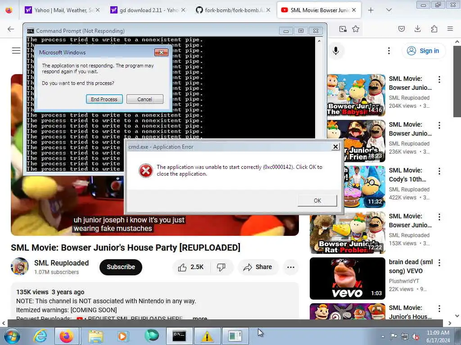
Task: Open the yellow warning sign taskbar item
Action: tap(207, 336)
